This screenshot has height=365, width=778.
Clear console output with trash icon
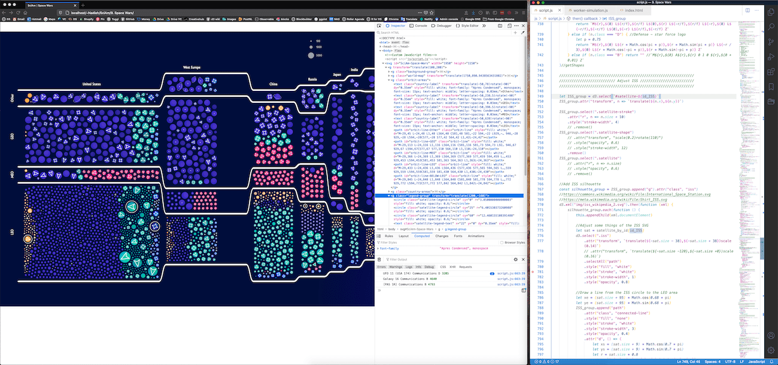(379, 260)
